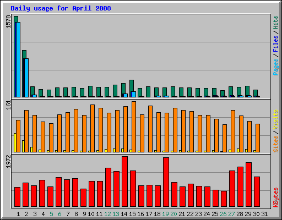Click the red KBytes bar for day 29
The height and width of the screenshot is (220, 282).
coord(248,184)
